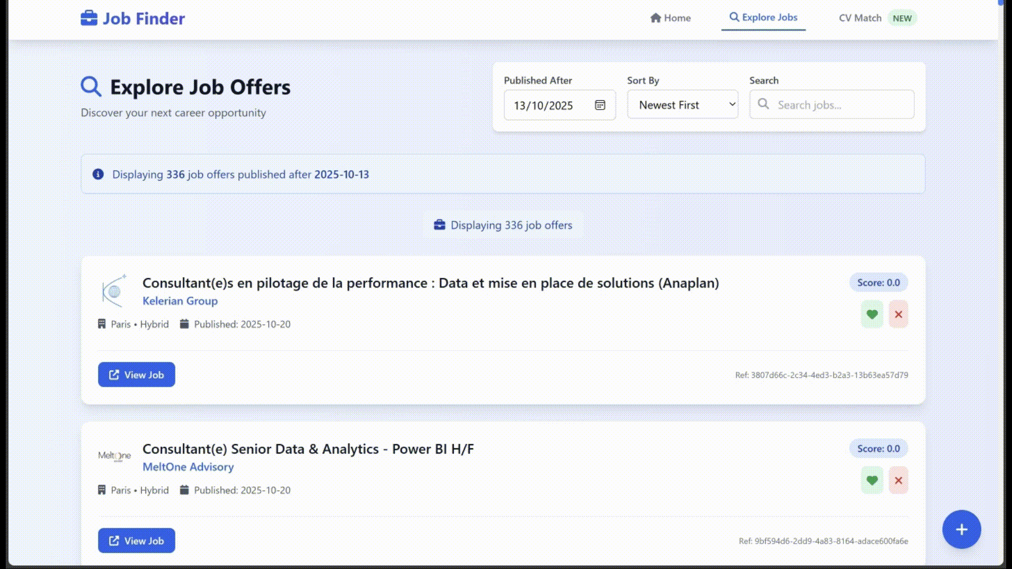
Task: Click the MeltOne Advisory company logo
Action: click(114, 456)
